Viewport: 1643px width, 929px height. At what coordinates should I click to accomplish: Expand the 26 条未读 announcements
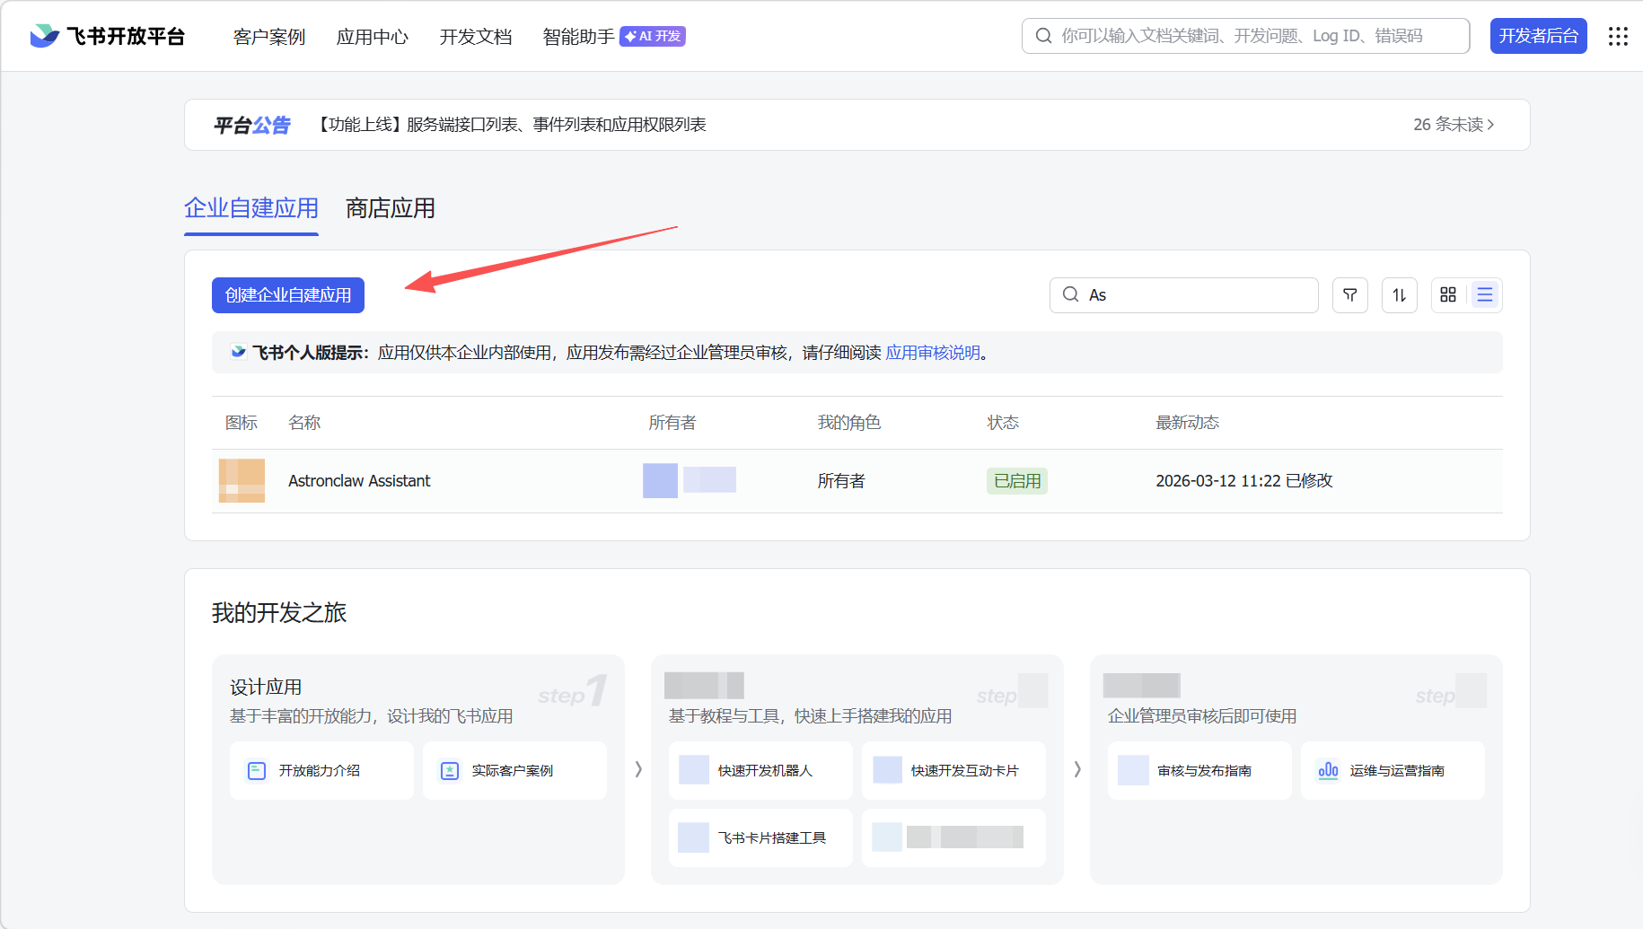pos(1453,125)
